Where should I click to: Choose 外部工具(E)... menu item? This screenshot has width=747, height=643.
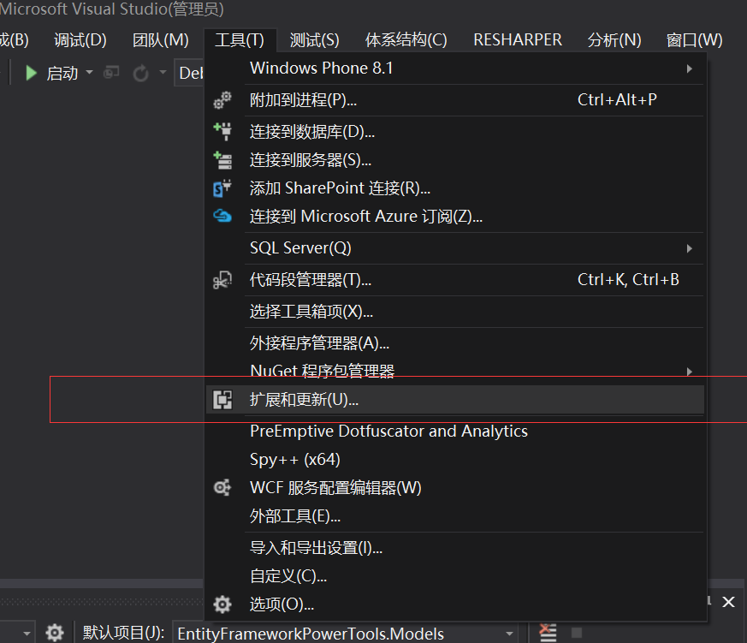pos(455,516)
